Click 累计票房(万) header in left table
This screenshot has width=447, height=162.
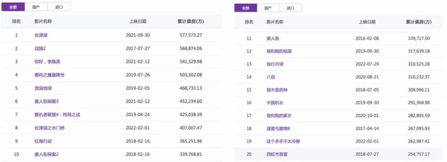point(191,21)
